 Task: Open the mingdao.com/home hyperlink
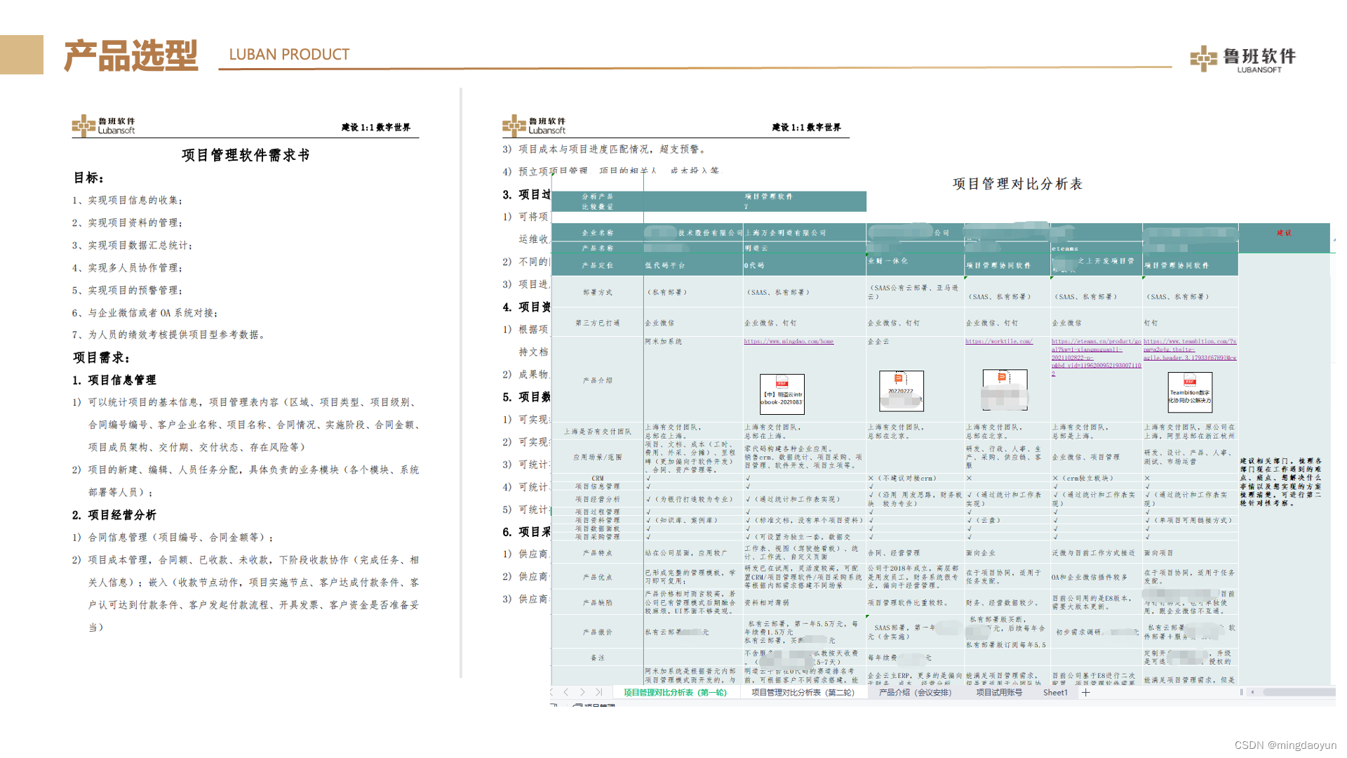click(789, 342)
